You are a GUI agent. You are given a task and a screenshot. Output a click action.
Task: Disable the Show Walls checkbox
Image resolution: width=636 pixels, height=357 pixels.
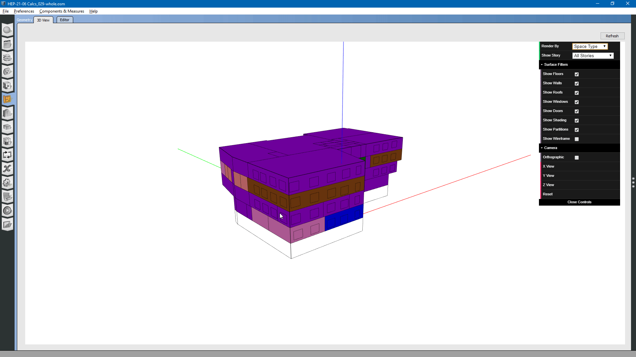pyautogui.click(x=576, y=84)
